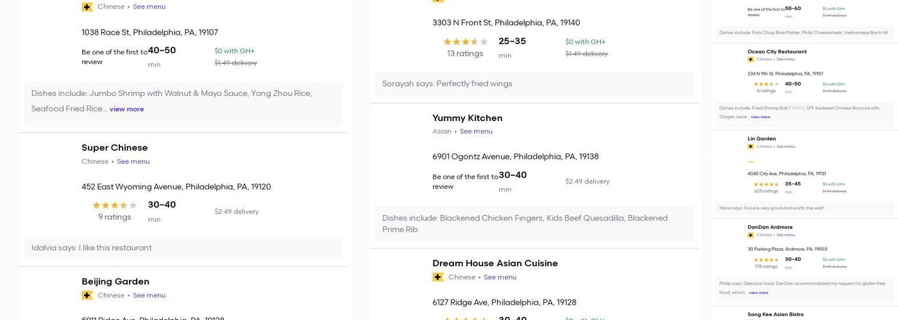
Task: Click the GH+ badge beside Beijing Garden's Chinese label
Action: click(x=87, y=295)
